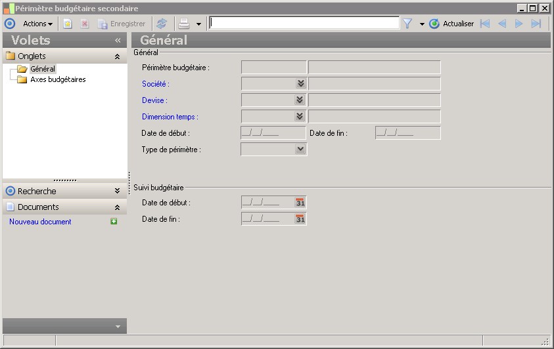Screen dimensions: 554x349
Task: Click the blue circle icon beside Actions
Action: coord(10,24)
